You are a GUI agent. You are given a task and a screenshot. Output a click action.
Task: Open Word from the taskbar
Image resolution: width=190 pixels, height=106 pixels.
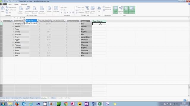click(94, 104)
